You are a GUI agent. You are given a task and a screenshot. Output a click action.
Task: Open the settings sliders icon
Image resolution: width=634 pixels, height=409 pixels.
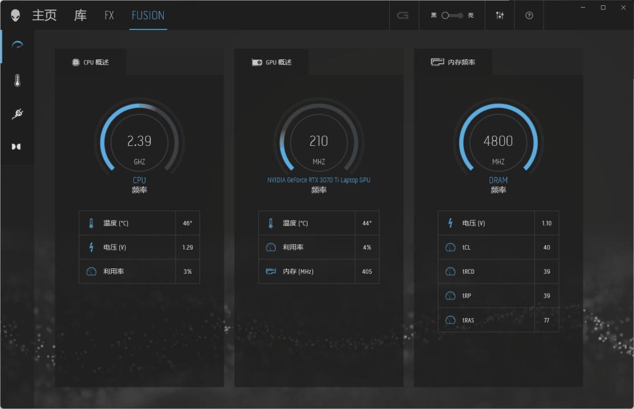pyautogui.click(x=500, y=15)
